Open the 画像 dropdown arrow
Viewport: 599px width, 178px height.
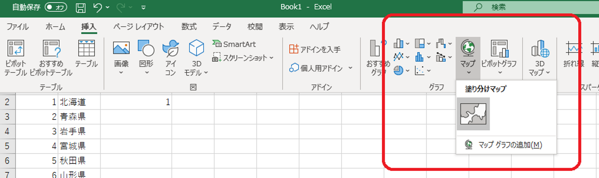tap(121, 73)
